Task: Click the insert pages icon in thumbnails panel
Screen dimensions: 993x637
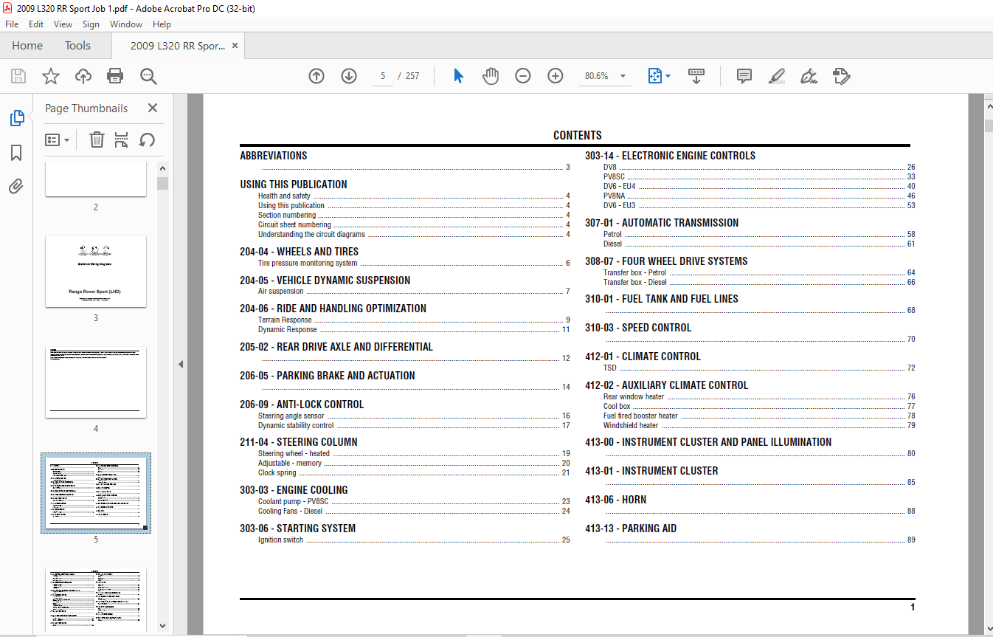Action: point(122,140)
